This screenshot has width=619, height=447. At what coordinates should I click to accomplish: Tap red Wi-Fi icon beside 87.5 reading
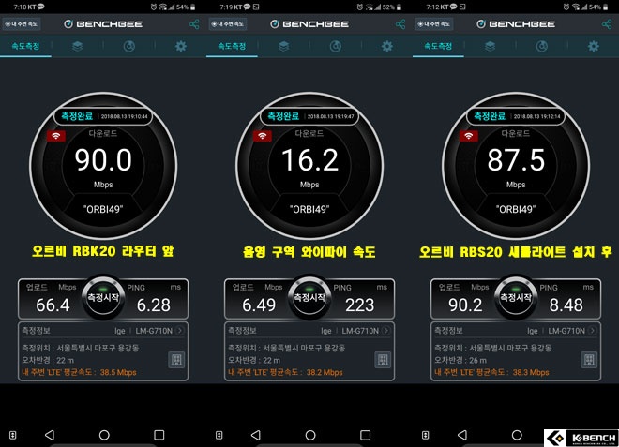pyautogui.click(x=469, y=136)
